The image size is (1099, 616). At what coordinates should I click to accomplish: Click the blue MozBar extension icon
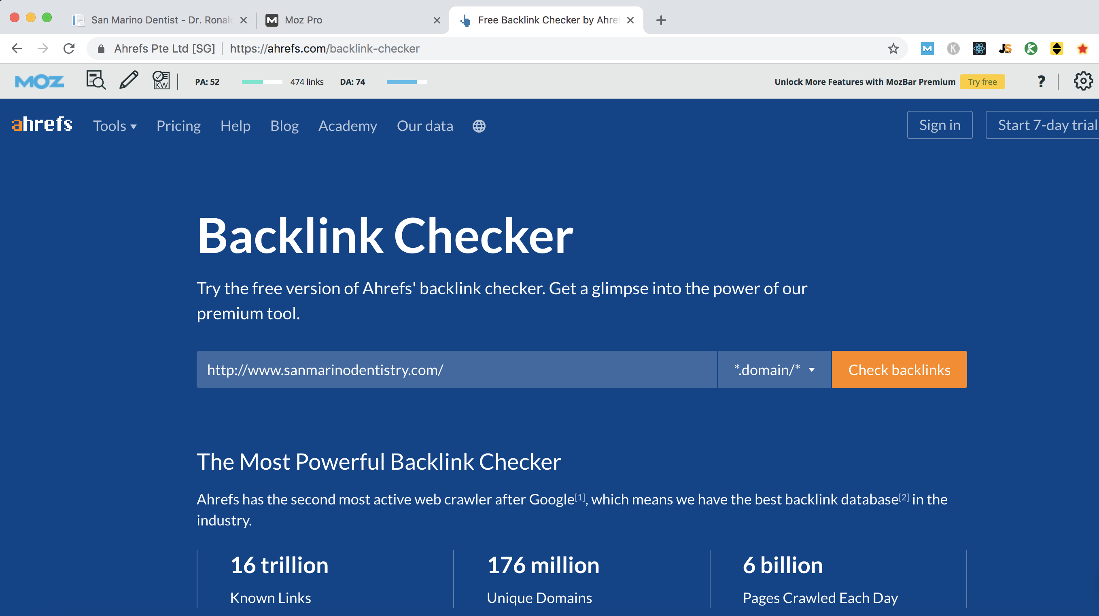click(927, 49)
